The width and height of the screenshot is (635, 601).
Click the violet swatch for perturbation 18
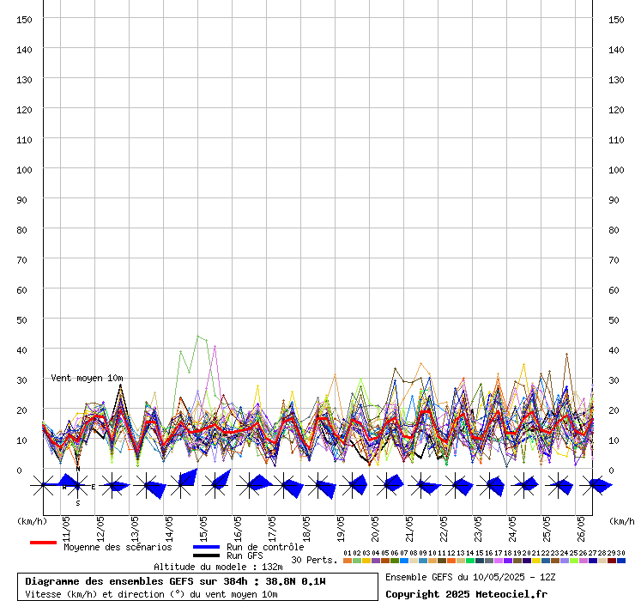[x=508, y=561]
